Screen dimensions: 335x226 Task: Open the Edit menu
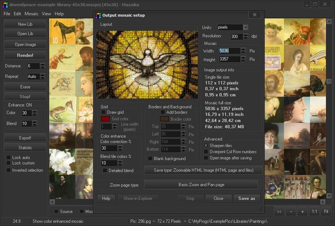click(x=17, y=13)
